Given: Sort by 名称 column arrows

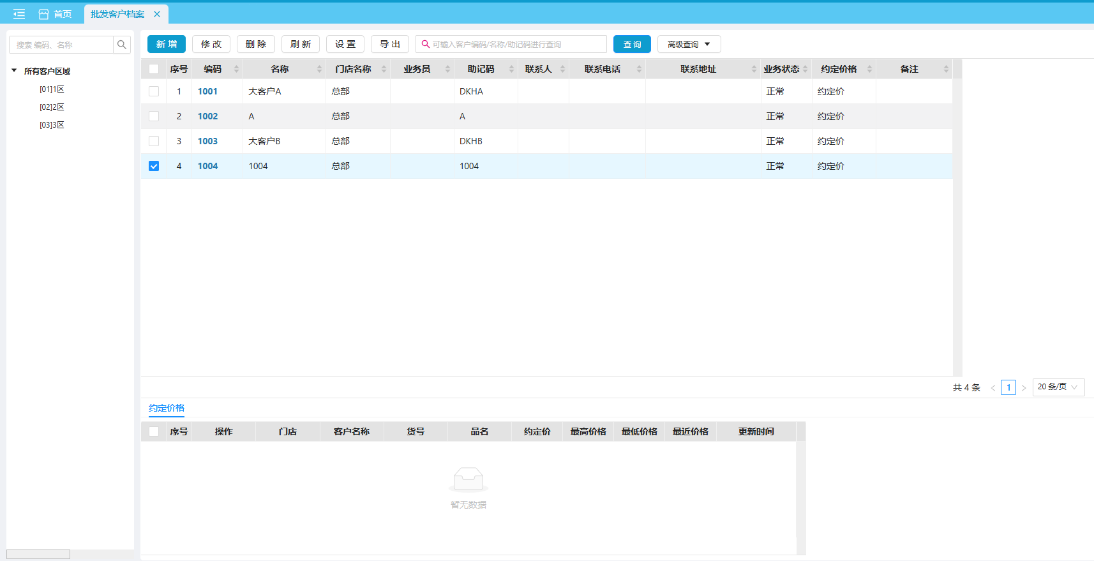Looking at the screenshot, I should point(319,69).
